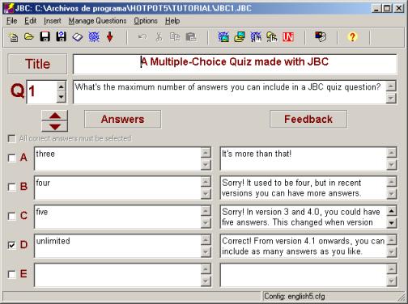The height and width of the screenshot is (304, 408).
Task: Increase question number with the up spinner
Action: pos(62,87)
